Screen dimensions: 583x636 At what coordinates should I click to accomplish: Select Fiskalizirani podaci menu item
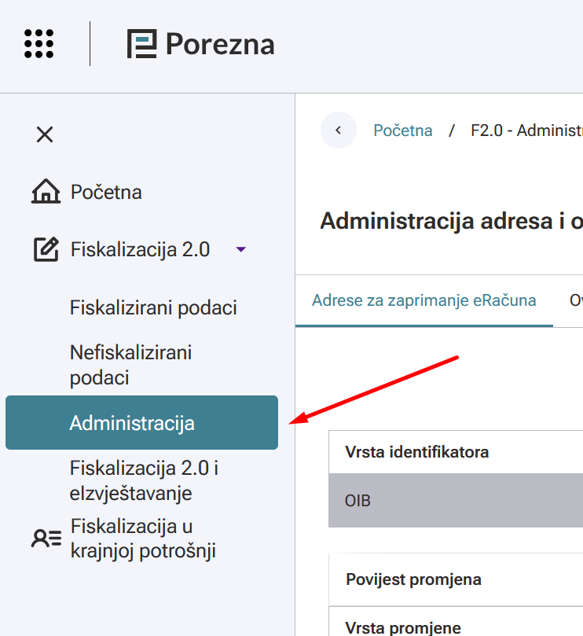(x=153, y=307)
